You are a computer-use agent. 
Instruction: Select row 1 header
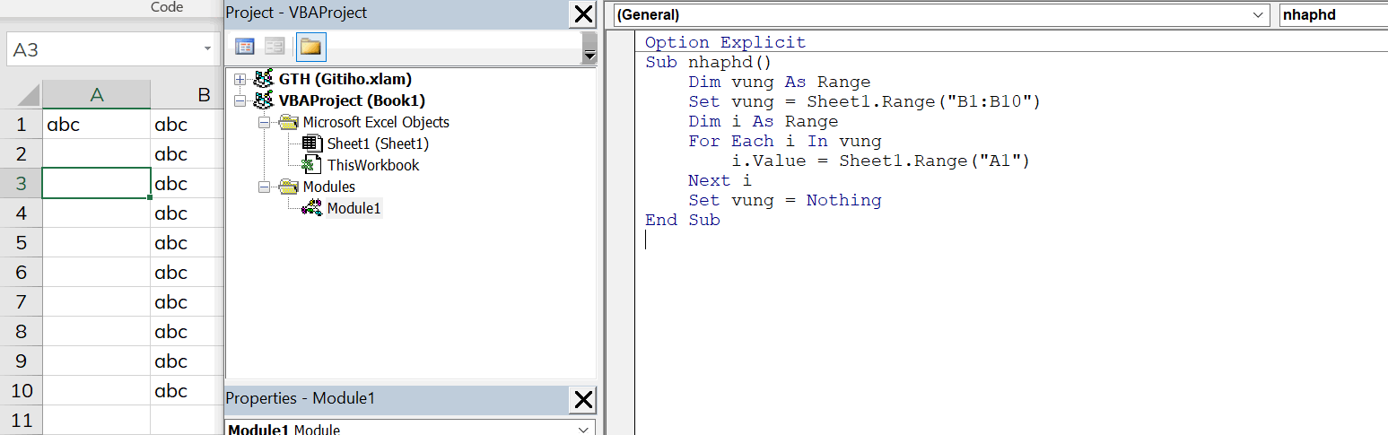click(x=22, y=125)
